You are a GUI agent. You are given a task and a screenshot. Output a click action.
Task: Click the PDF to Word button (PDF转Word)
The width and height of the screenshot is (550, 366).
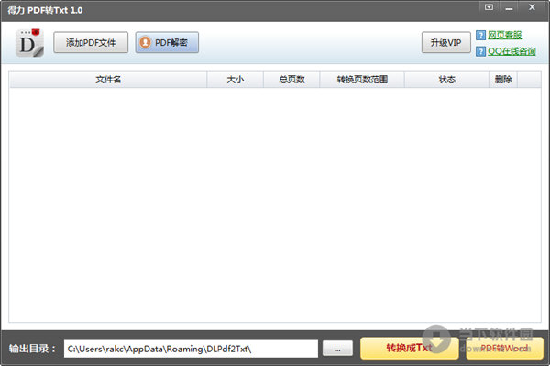(504, 348)
